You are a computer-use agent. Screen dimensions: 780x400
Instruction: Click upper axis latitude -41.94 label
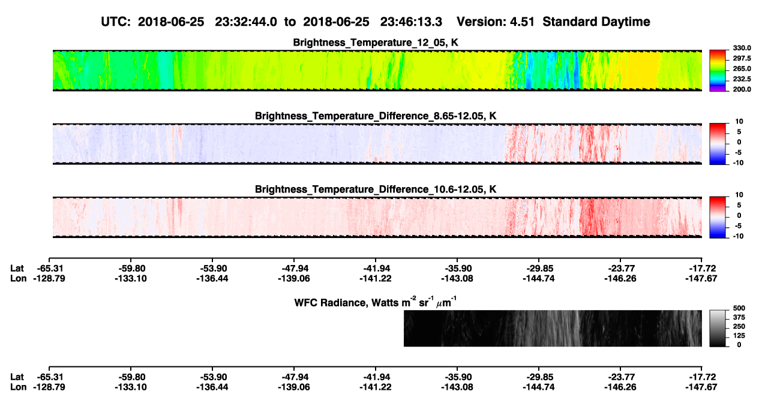(375, 268)
